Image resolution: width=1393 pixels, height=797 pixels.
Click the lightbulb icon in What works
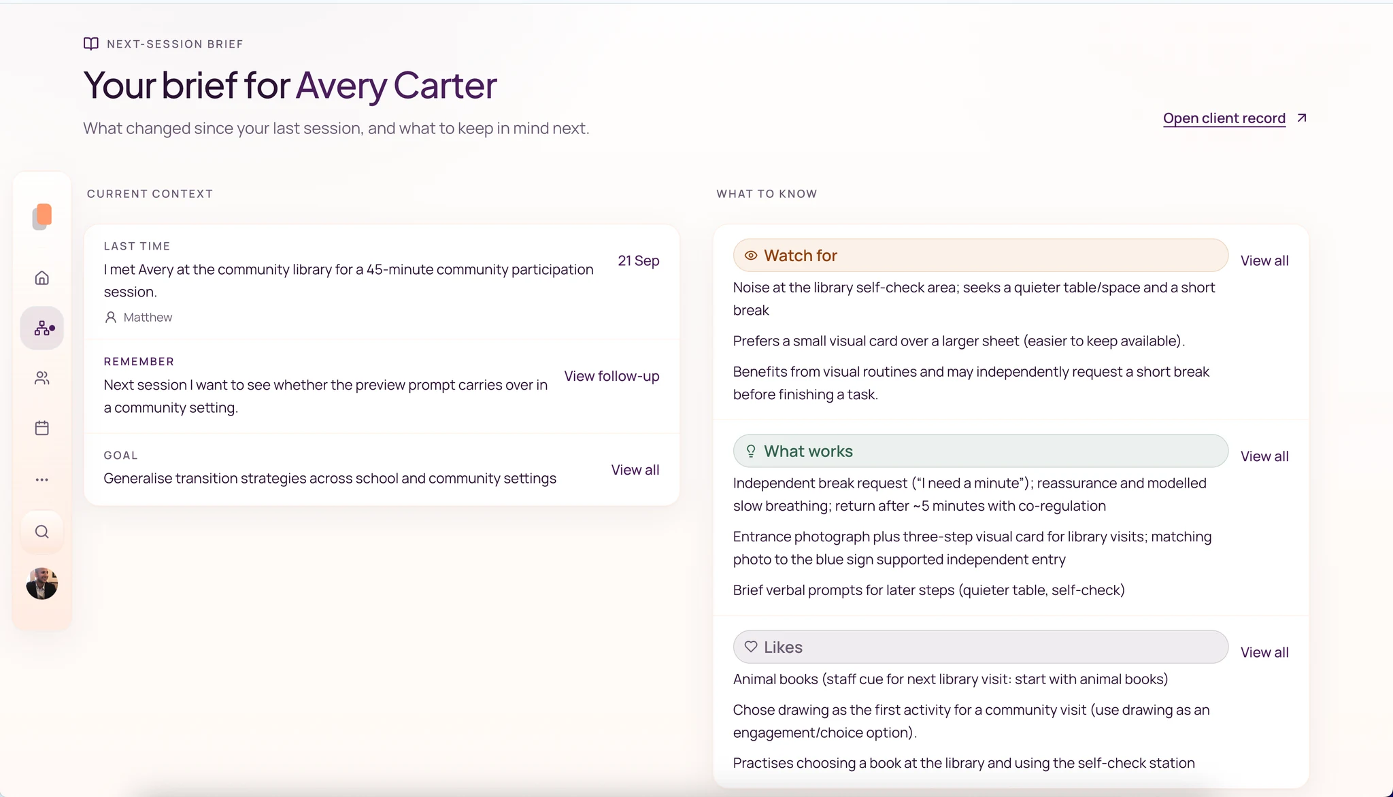point(751,452)
